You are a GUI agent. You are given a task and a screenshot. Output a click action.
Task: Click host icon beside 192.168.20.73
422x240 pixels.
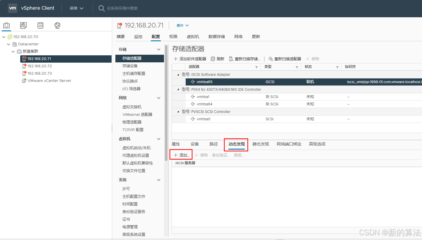tap(24, 73)
